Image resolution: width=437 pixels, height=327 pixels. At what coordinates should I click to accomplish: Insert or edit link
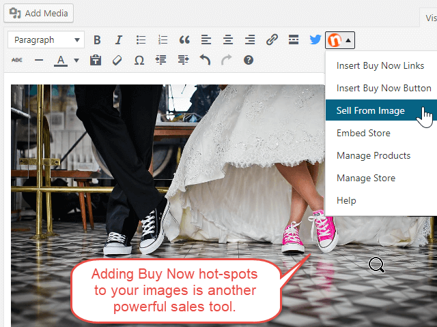[x=272, y=40]
